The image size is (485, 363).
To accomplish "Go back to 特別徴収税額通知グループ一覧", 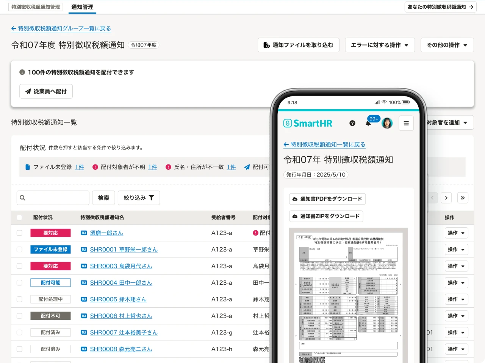I will [61, 28].
